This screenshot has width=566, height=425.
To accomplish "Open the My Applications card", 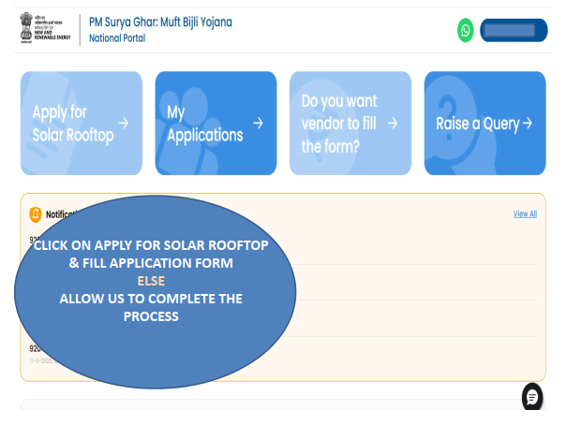I will point(216,123).
